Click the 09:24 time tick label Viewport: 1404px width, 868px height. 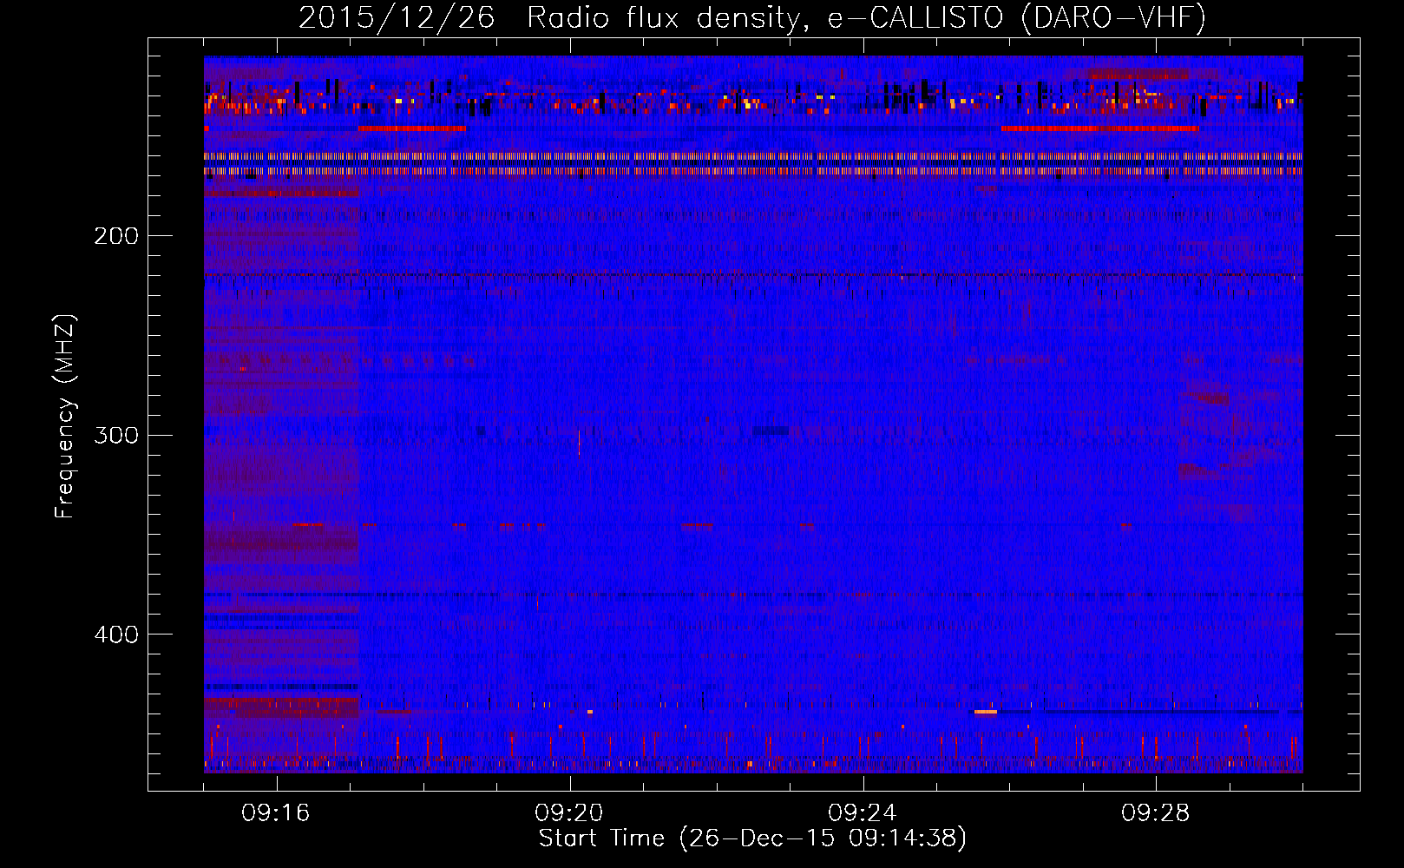pyautogui.click(x=863, y=813)
